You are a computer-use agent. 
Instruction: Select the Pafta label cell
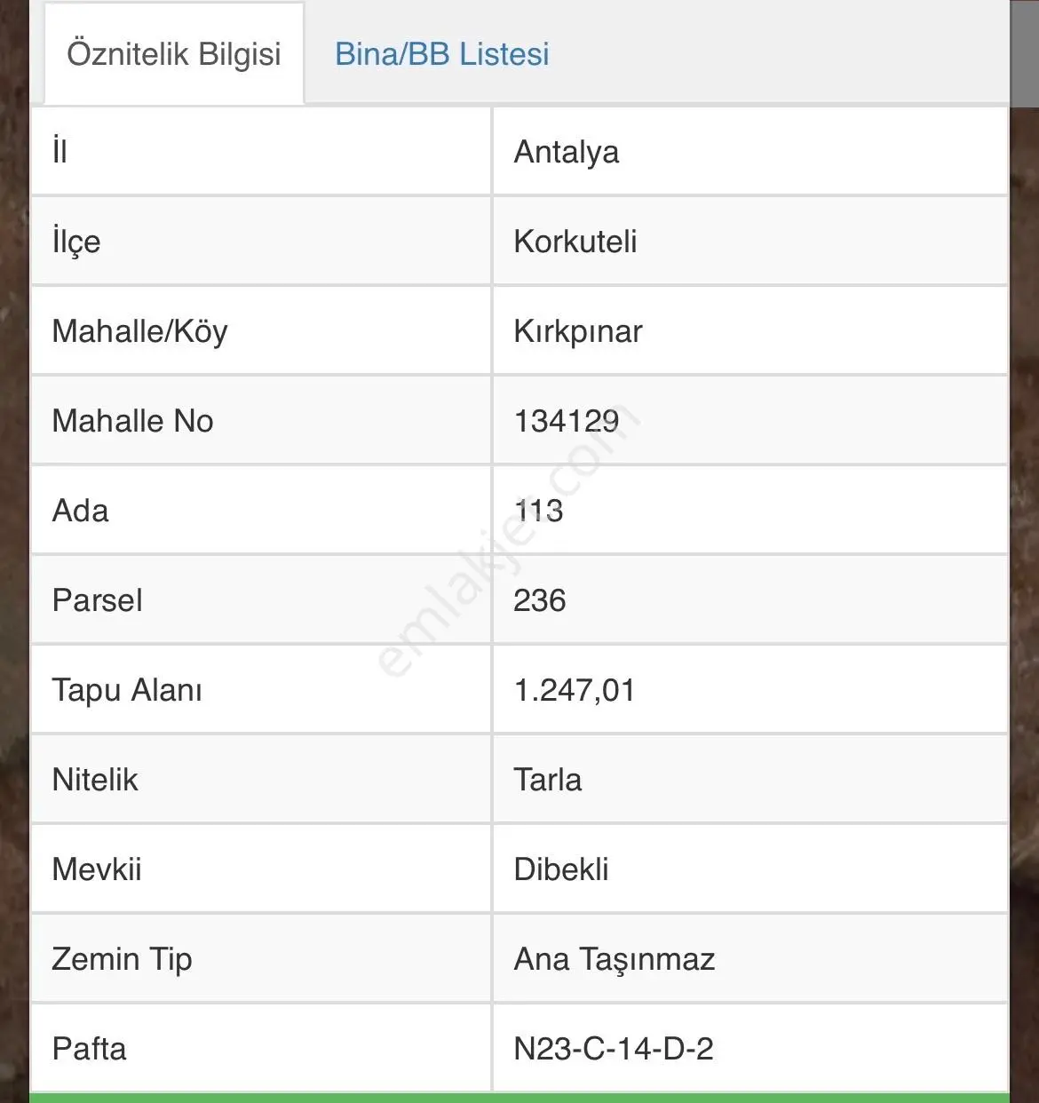tap(261, 1049)
